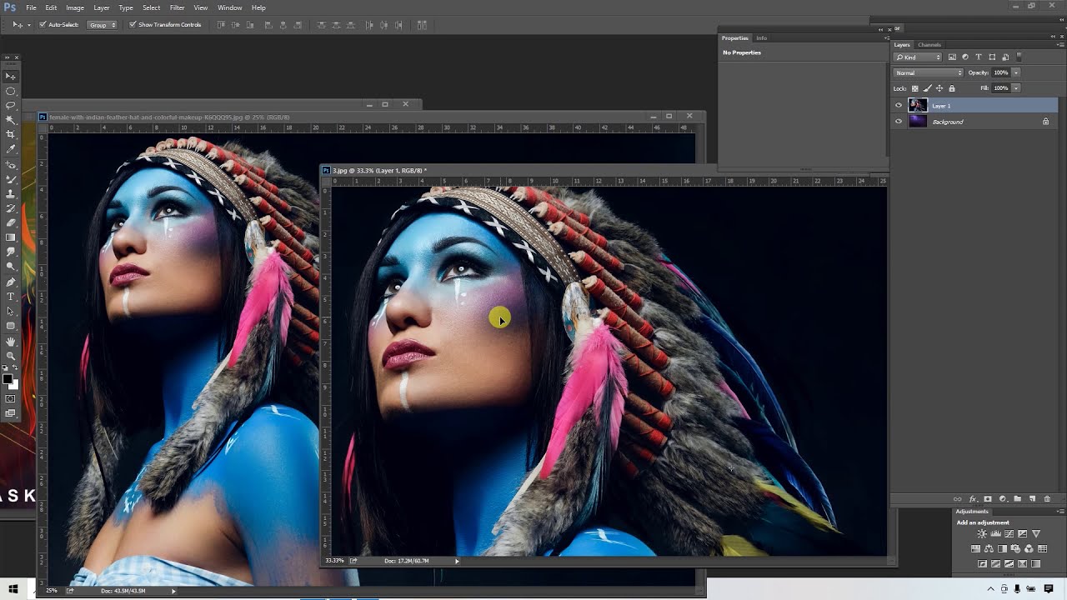Click the Screen Mode icon in toolbox
The image size is (1067, 600).
pos(11,414)
